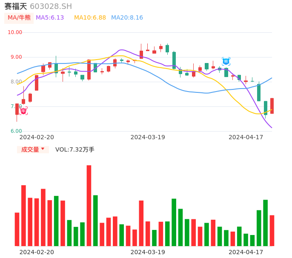292x258 pixels.
Task: Click the 2024-02-20 date label under the price chart
Action: (37, 137)
